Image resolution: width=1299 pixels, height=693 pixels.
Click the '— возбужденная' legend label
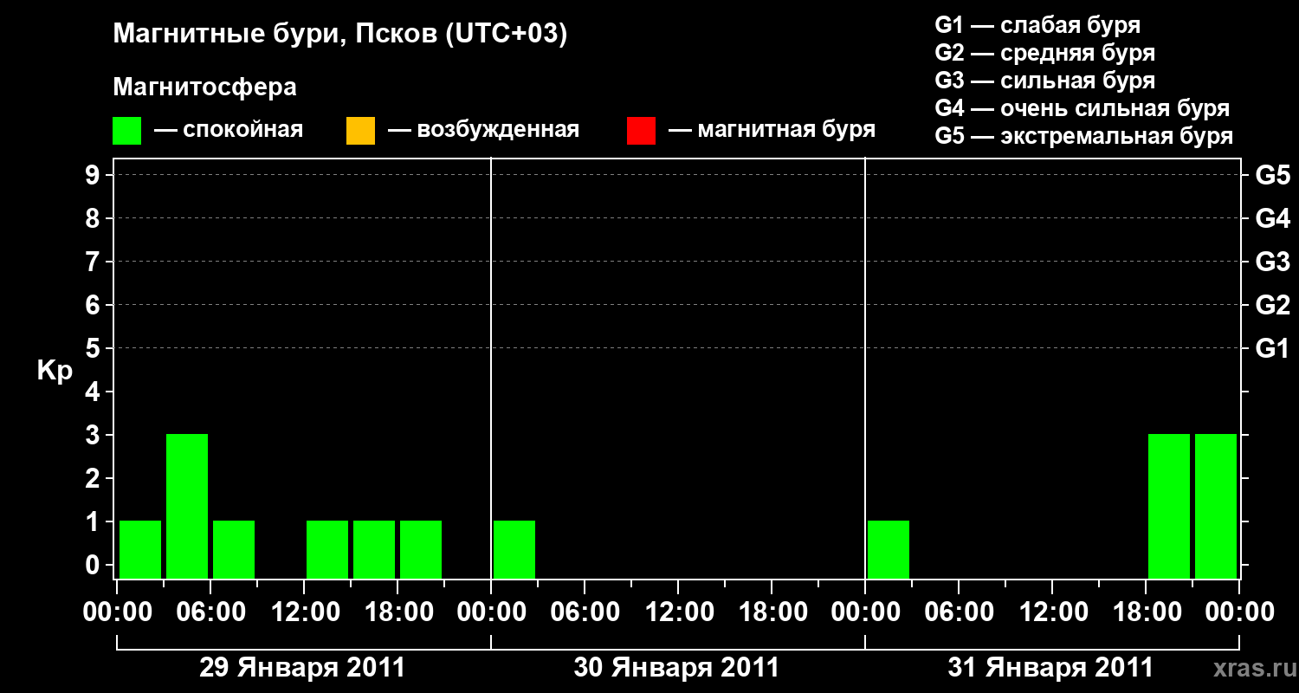(x=483, y=130)
